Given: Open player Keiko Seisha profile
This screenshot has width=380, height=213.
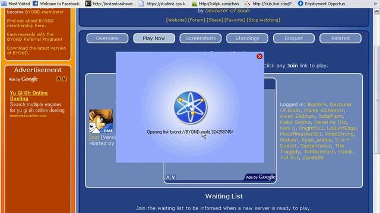Looking at the screenshot, I should [295, 122].
